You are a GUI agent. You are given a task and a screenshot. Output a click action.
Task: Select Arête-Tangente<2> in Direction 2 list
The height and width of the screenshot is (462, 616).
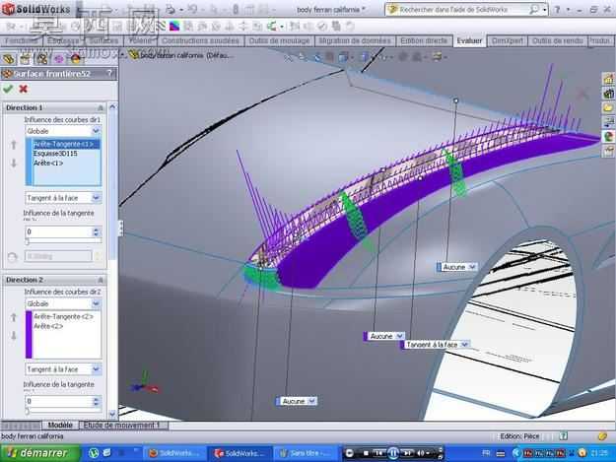pyautogui.click(x=63, y=316)
